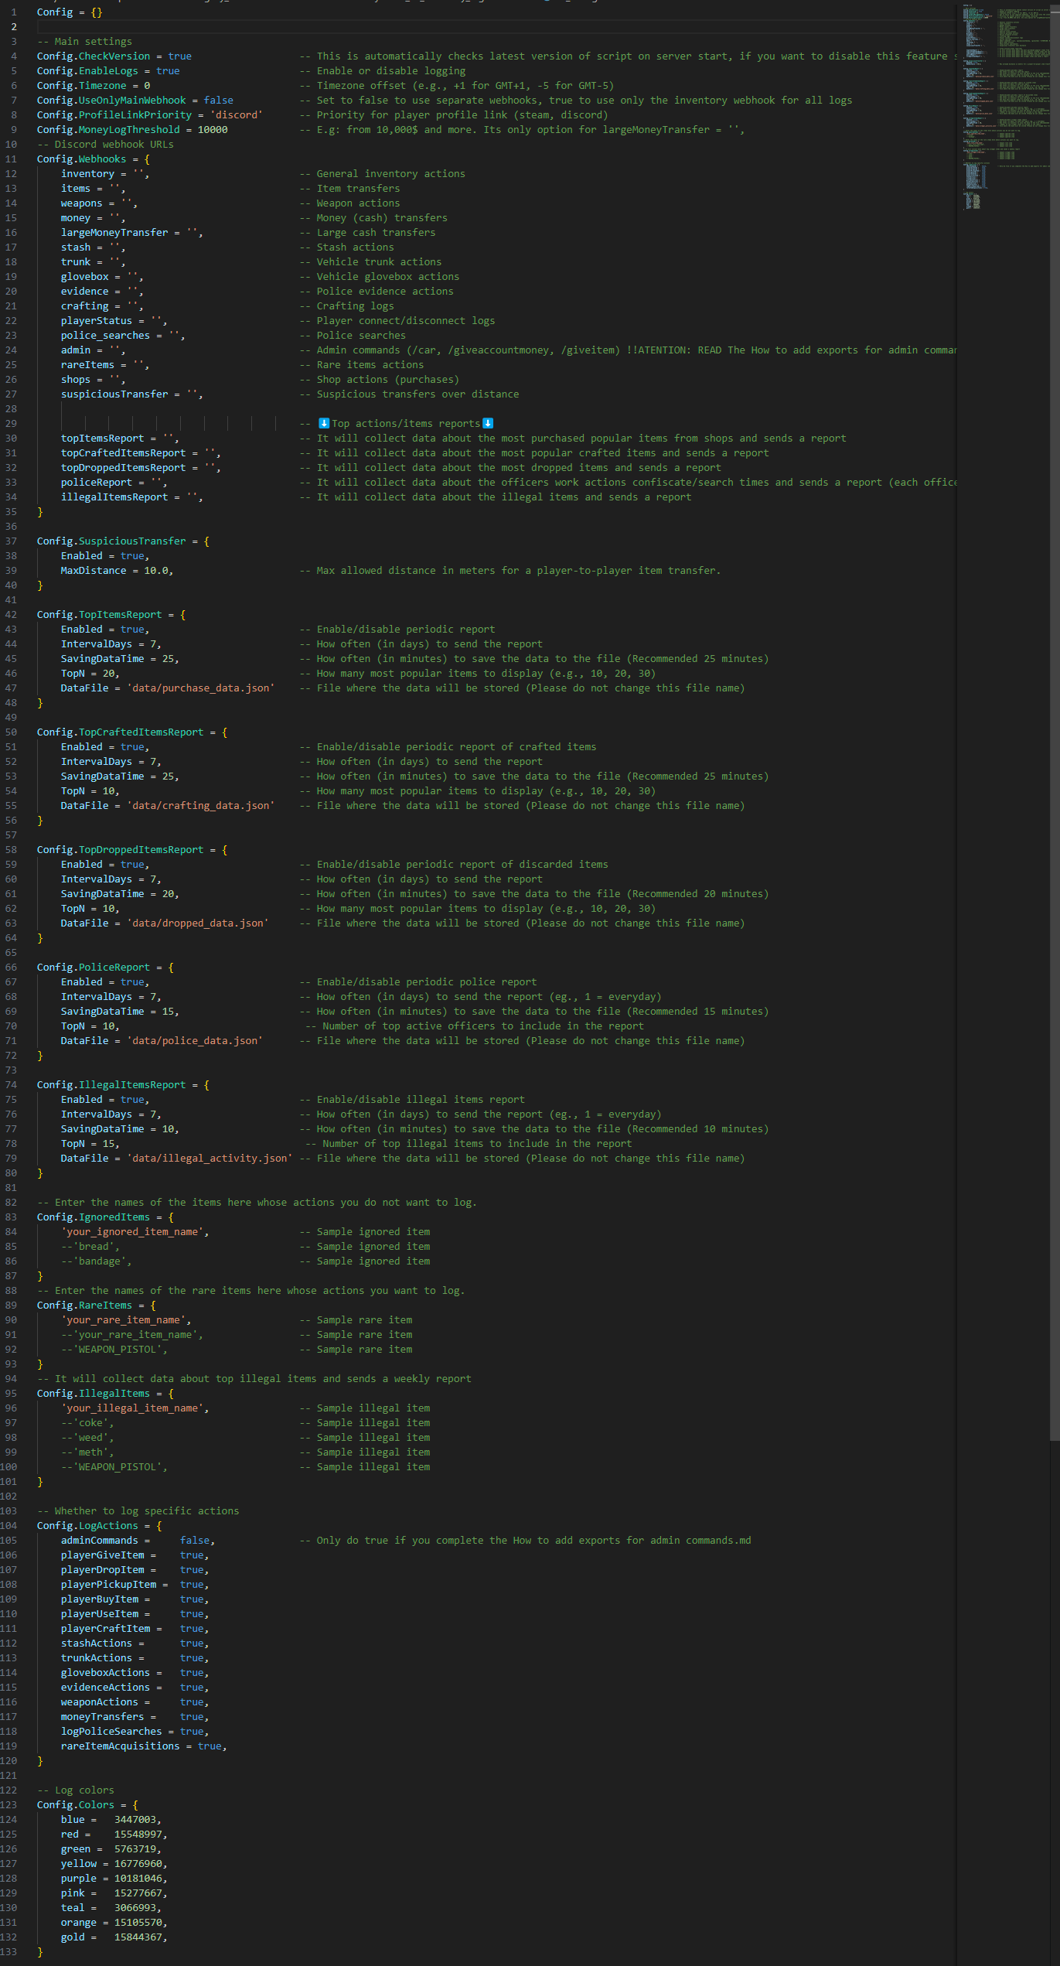The width and height of the screenshot is (1060, 1966).
Task: Click the 10000 value of MoneyLogThreshold
Action: point(213,129)
